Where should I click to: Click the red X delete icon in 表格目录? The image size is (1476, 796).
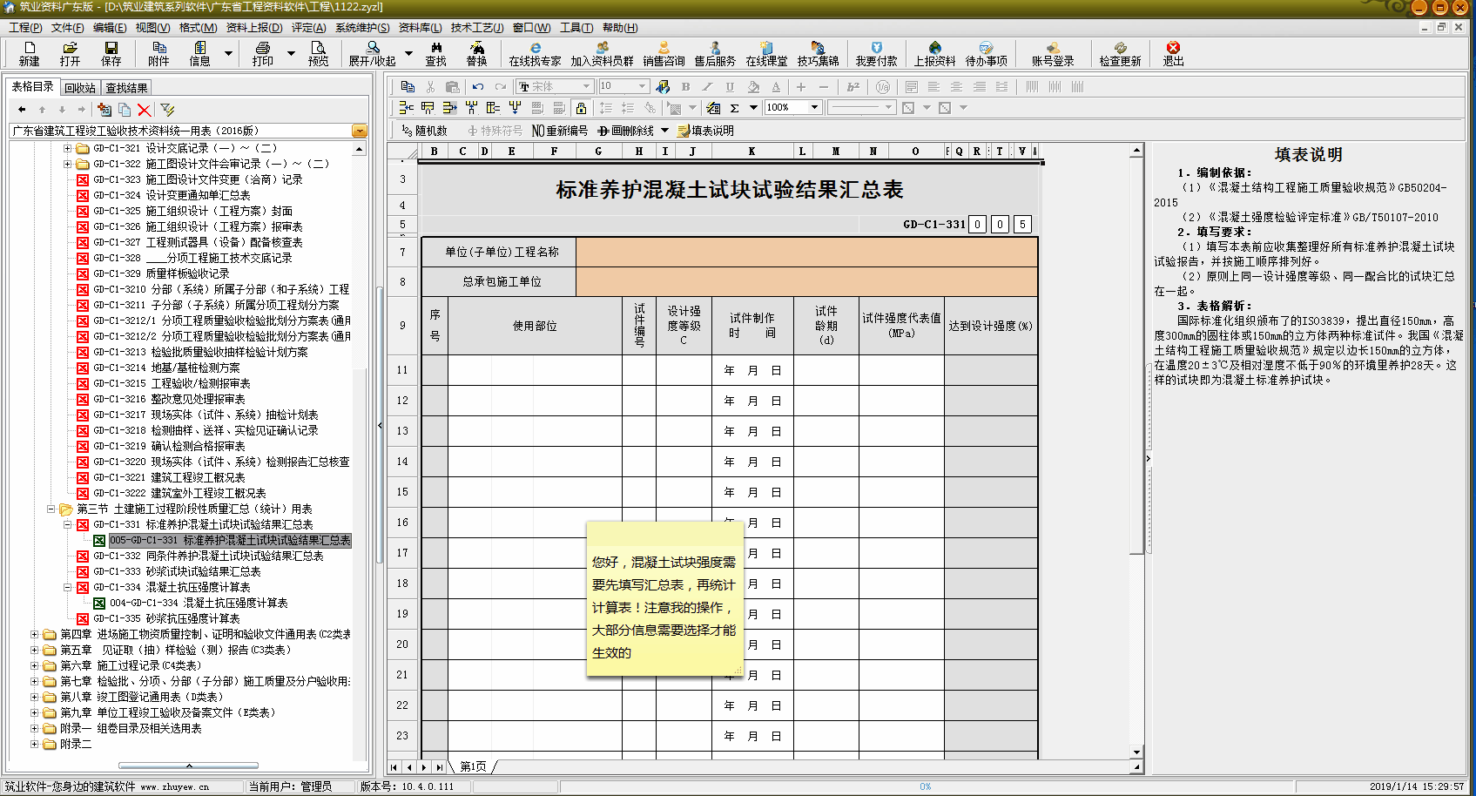145,110
